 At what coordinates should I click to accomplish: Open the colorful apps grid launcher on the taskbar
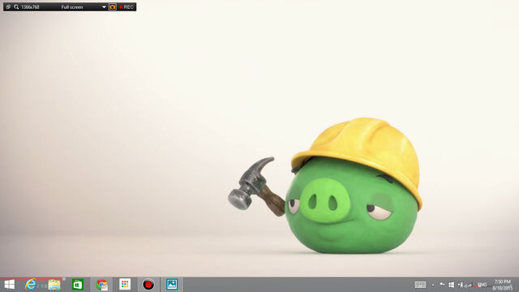point(125,285)
